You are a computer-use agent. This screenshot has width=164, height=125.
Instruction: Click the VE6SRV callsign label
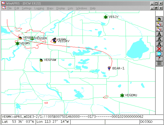(x=64, y=41)
